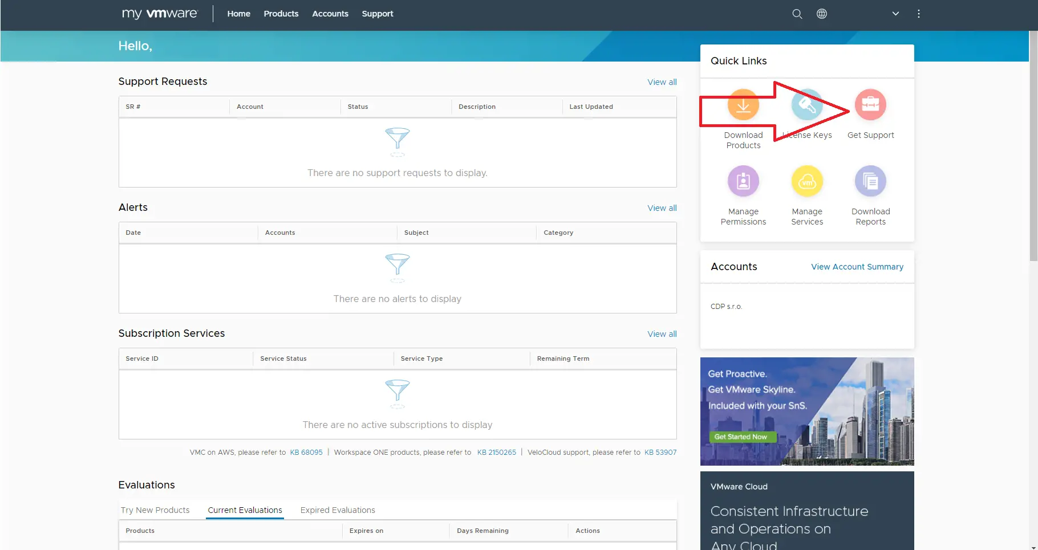Click the Actions column header in Evaluations

[x=622, y=531]
